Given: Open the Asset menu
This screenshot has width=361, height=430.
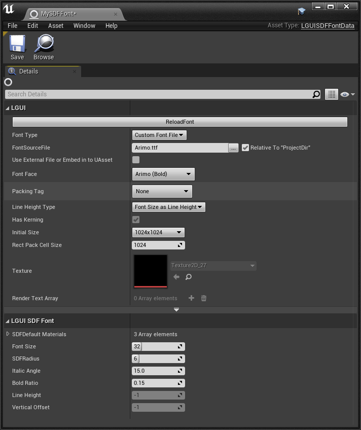Looking at the screenshot, I should pyautogui.click(x=56, y=26).
